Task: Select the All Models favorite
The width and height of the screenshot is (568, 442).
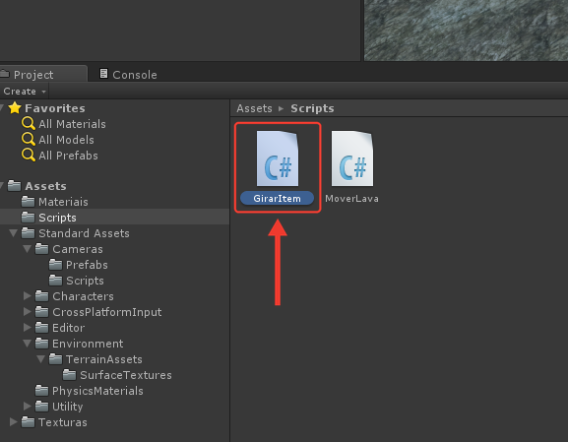Action: click(x=66, y=140)
